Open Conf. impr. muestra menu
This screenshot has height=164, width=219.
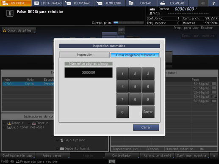click(192, 156)
